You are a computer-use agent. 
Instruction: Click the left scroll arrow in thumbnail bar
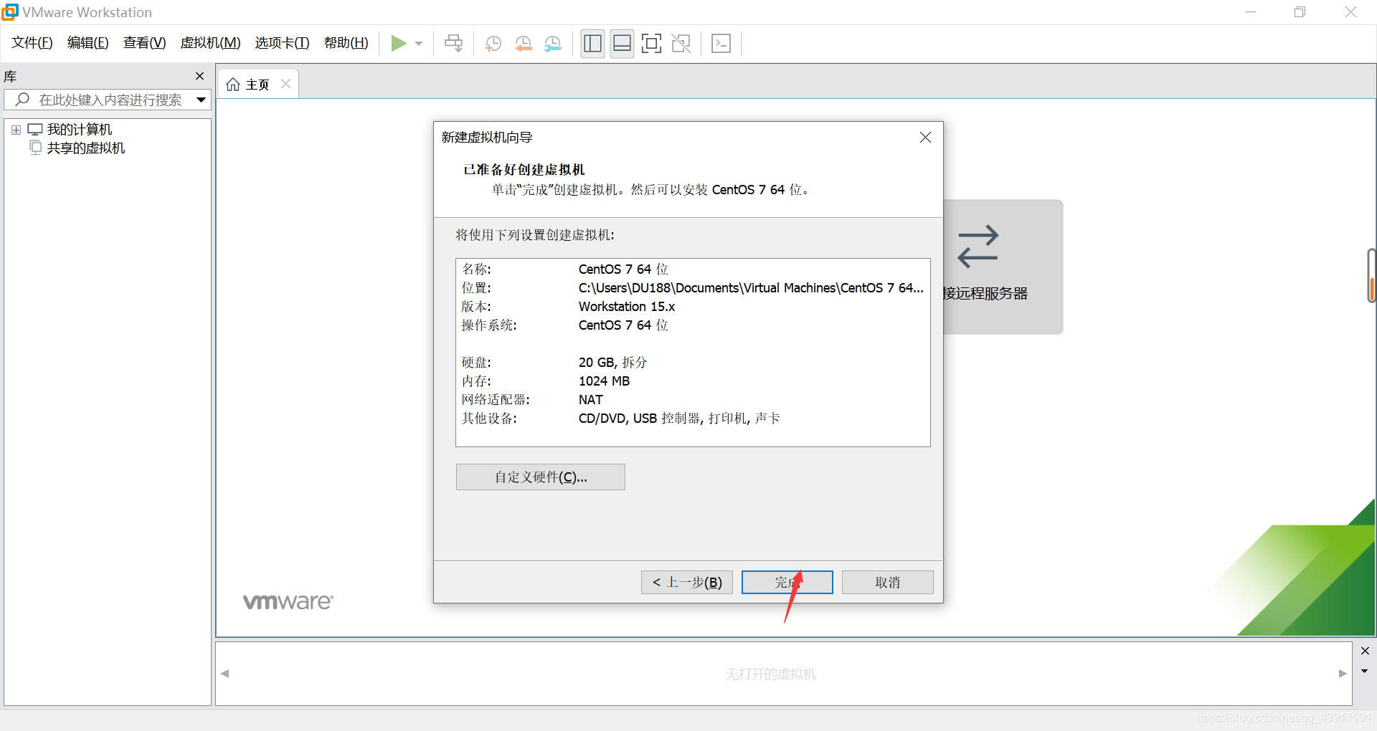(224, 674)
